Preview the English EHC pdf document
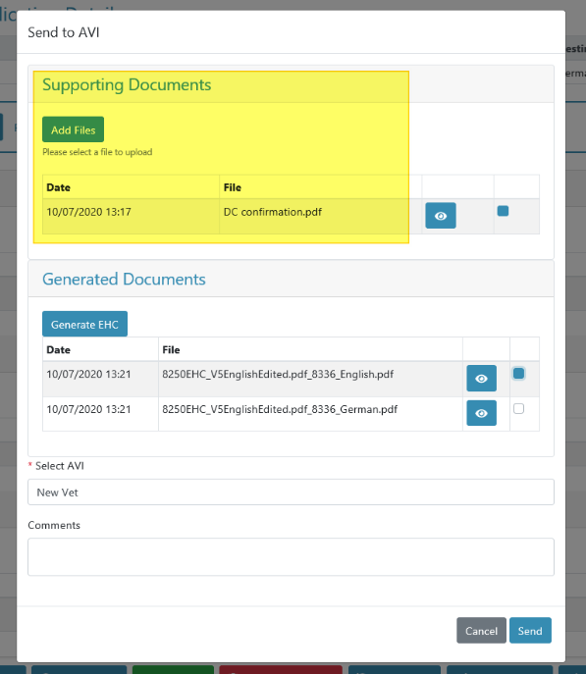The image size is (586, 674). (x=481, y=379)
